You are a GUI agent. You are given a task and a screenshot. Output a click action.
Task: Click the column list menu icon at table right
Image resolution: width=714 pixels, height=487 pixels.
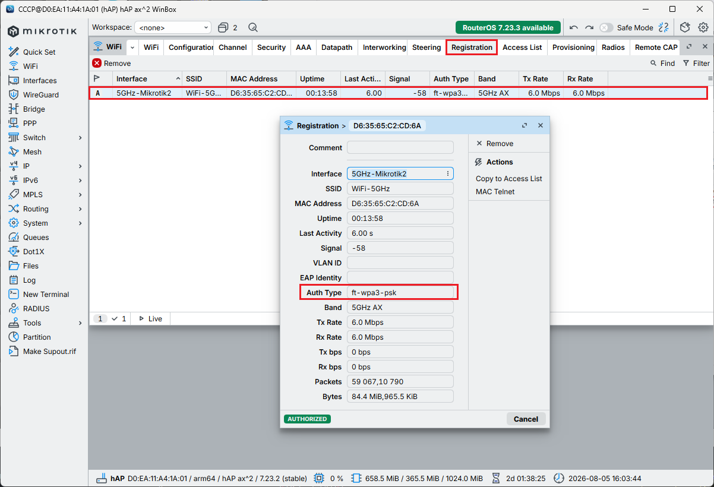coord(710,78)
